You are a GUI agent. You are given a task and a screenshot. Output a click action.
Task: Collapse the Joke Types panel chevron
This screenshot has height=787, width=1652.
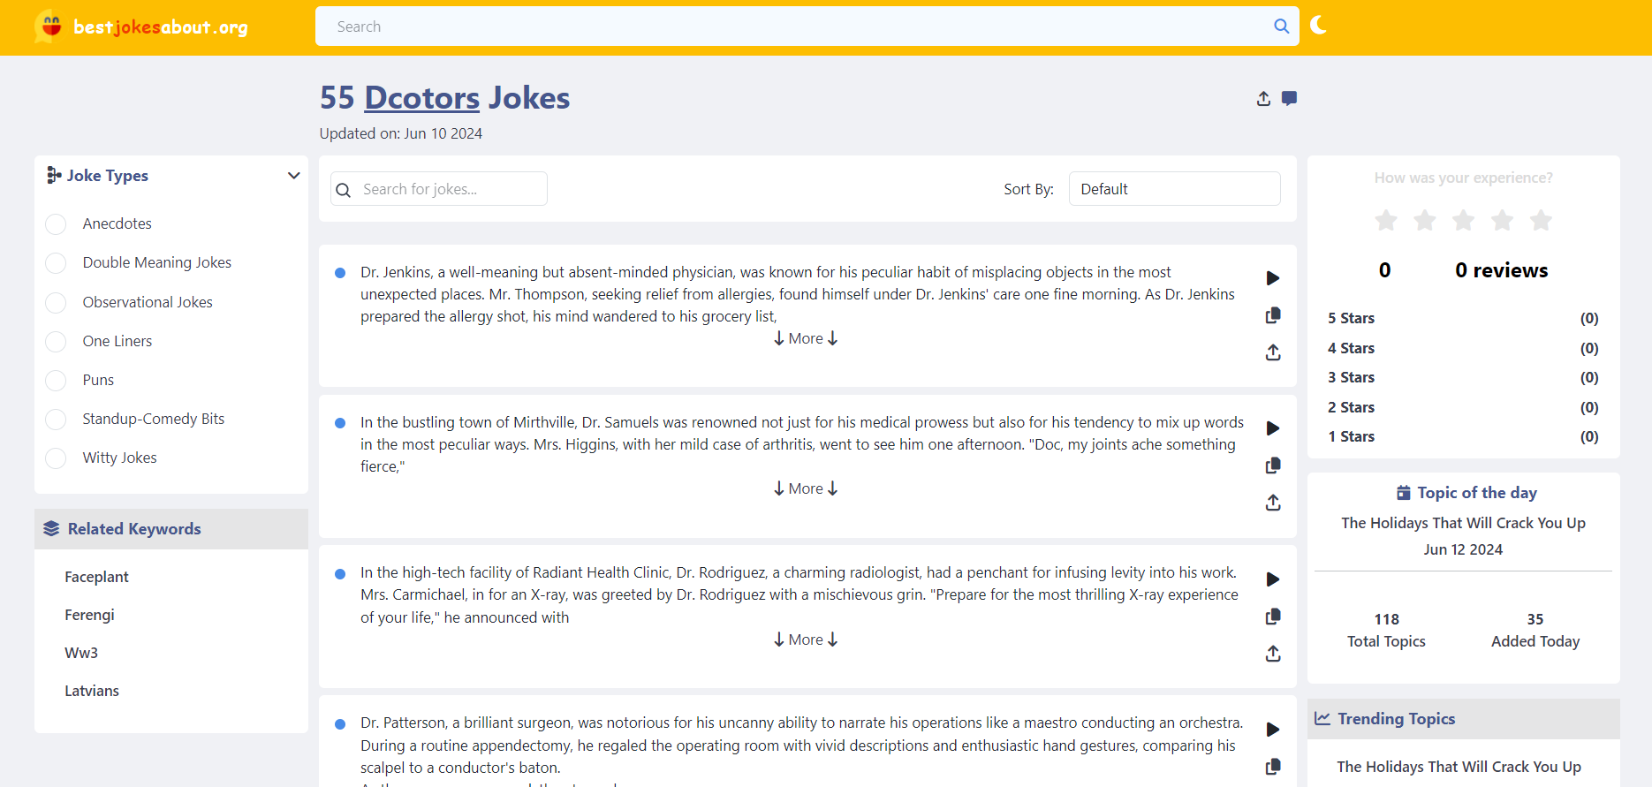tap(294, 176)
